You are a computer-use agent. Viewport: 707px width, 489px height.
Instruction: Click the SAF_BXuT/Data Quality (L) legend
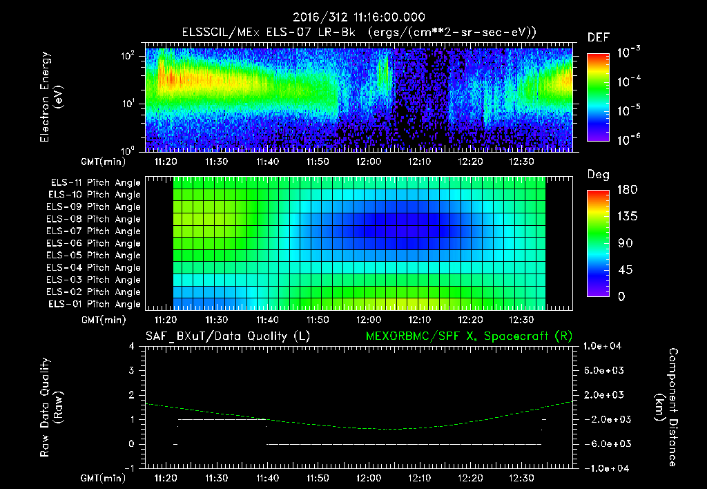click(x=228, y=336)
